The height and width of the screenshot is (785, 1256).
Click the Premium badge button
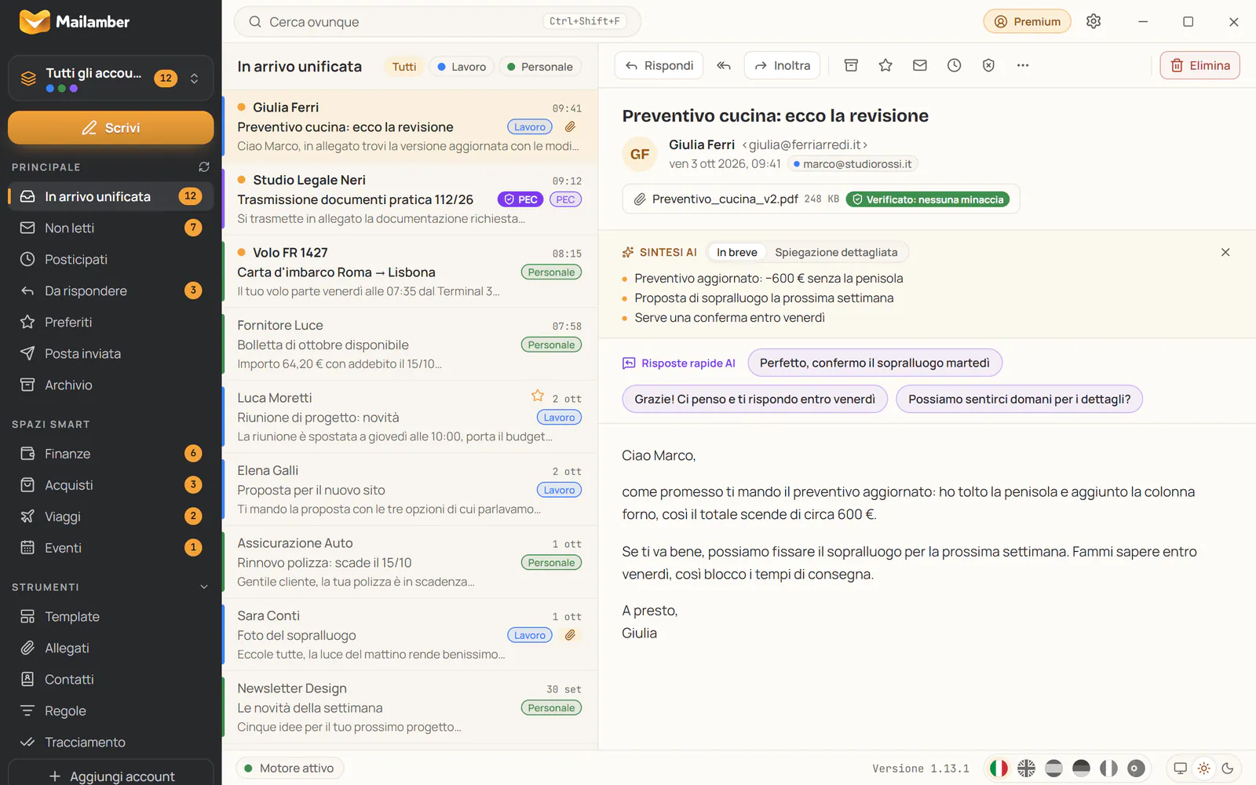1027,21
